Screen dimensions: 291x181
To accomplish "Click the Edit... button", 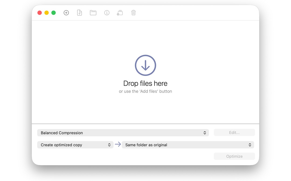I will point(234,132).
